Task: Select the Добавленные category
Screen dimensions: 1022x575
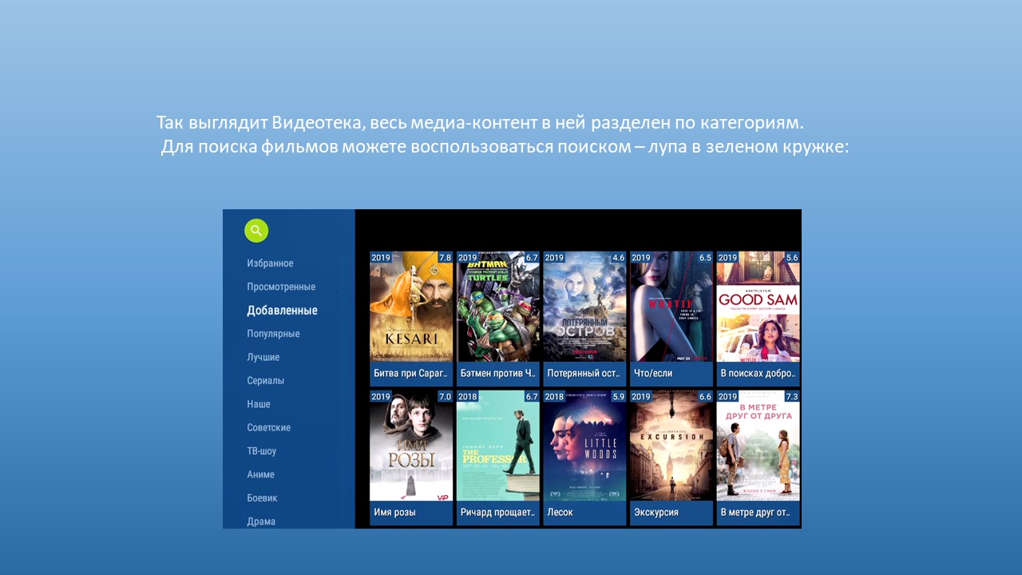Action: [x=282, y=310]
